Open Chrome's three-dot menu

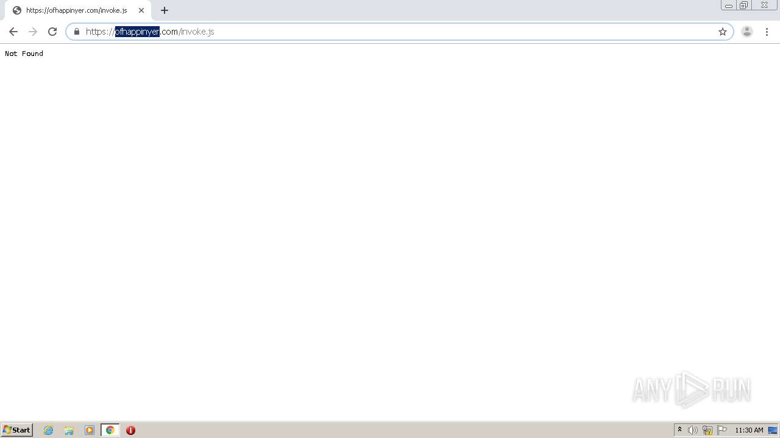[767, 32]
